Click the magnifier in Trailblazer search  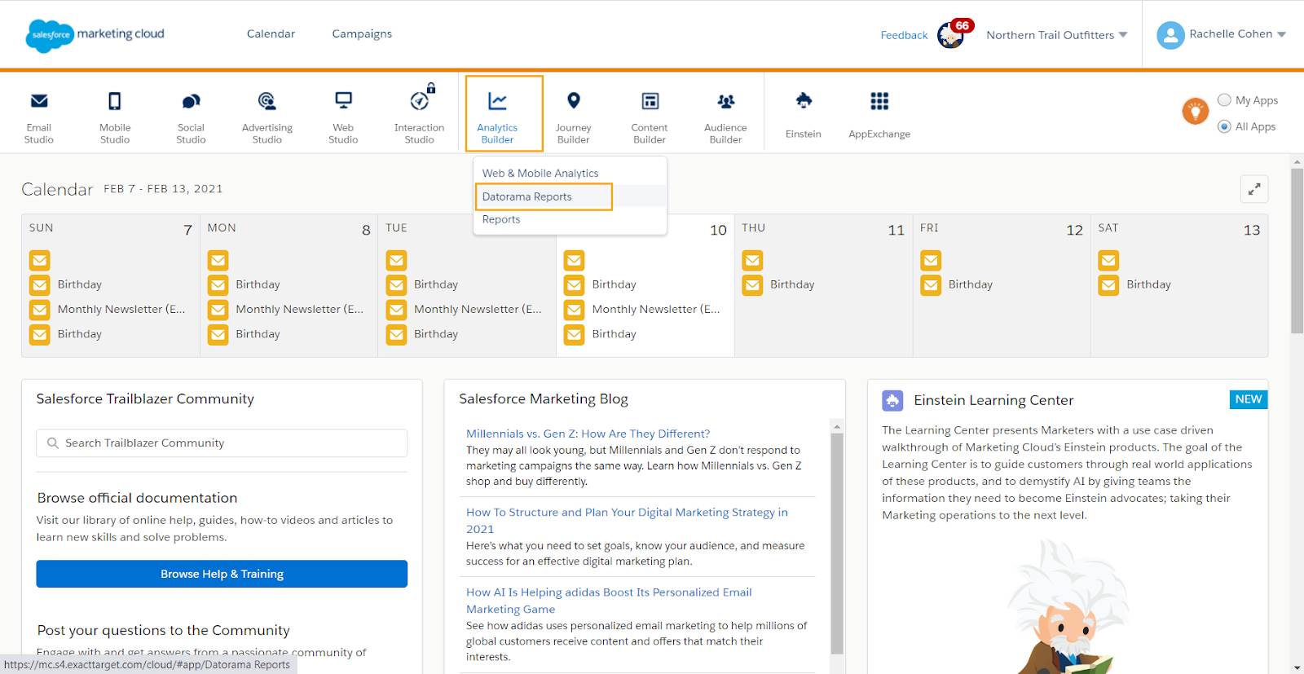pyautogui.click(x=53, y=443)
